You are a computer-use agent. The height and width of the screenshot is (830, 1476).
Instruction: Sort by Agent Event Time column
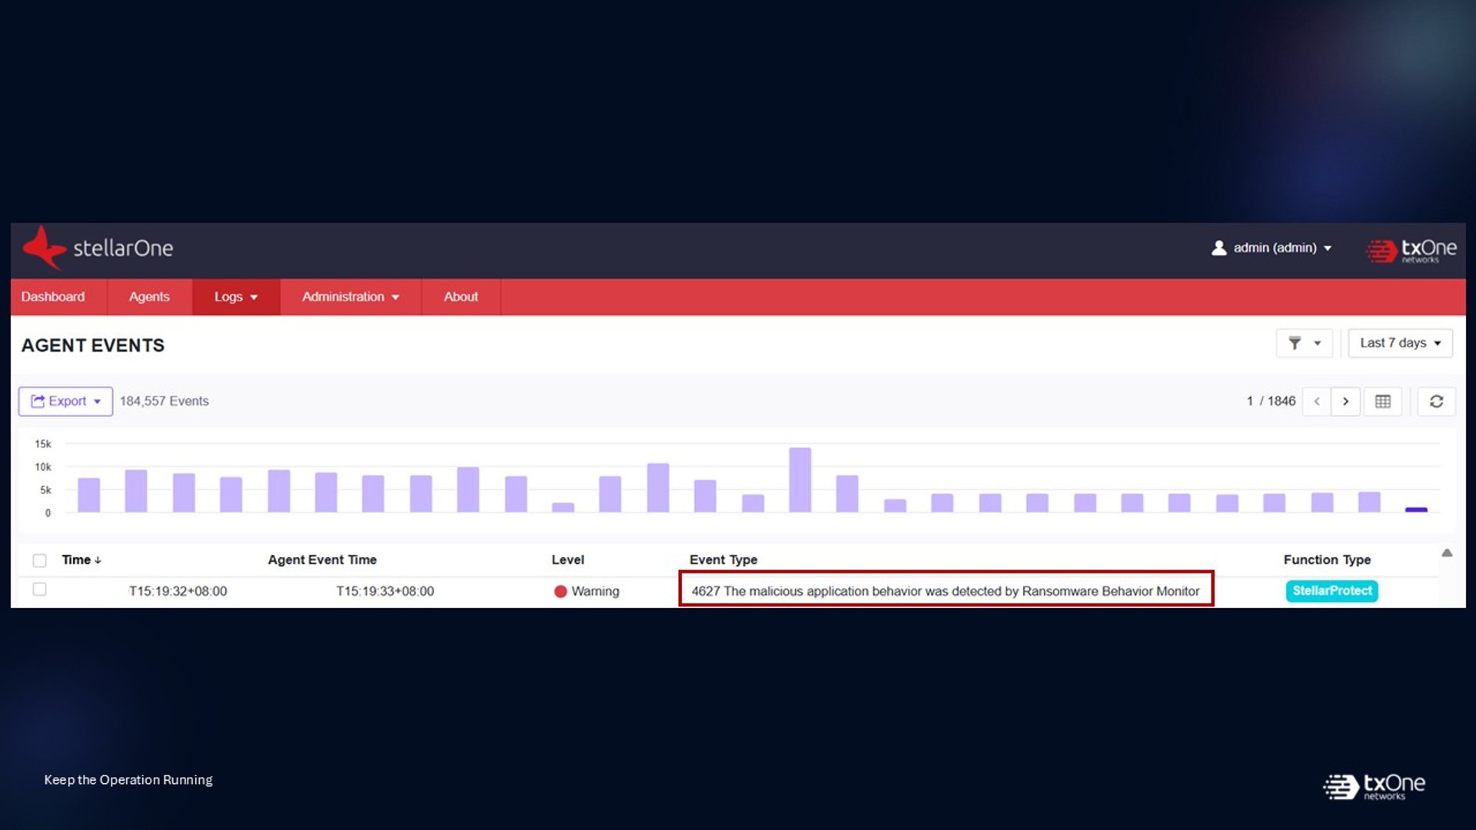click(322, 559)
